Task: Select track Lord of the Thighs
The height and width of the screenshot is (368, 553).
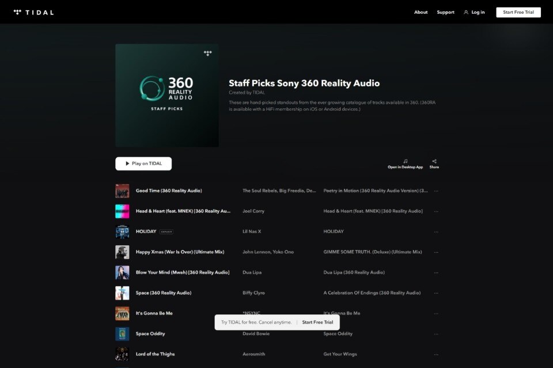Action: 155,354
